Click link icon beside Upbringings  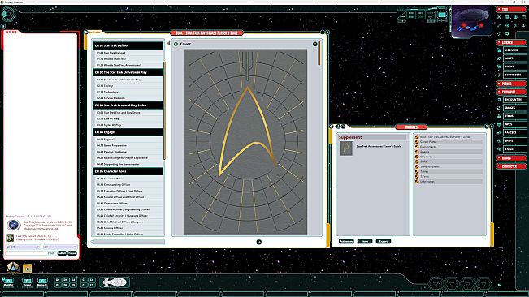(x=417, y=182)
